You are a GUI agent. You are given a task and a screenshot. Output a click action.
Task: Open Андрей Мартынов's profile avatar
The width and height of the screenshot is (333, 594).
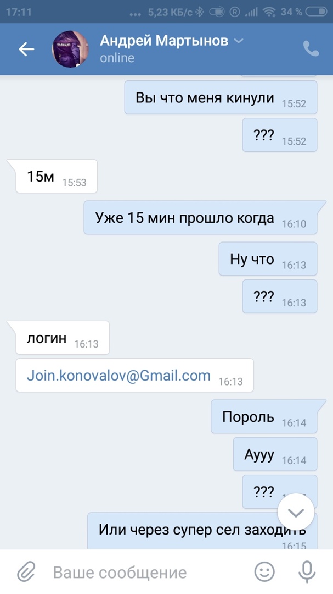pos(70,50)
